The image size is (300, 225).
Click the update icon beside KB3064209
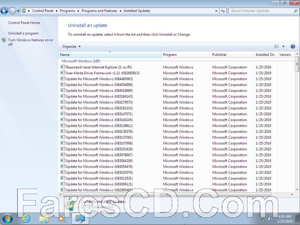click(x=63, y=161)
